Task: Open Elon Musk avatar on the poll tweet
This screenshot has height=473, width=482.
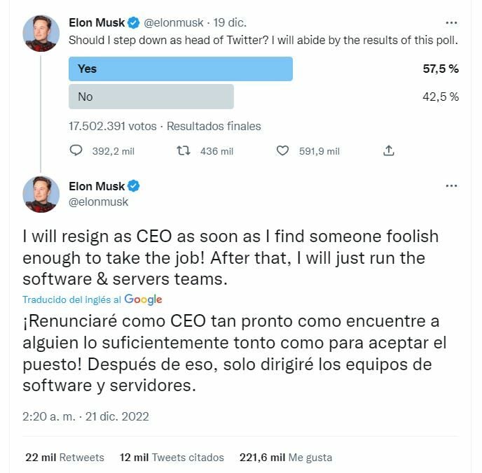Action: pos(41,32)
